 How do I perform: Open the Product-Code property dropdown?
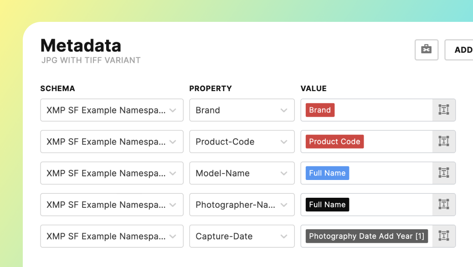click(x=242, y=142)
